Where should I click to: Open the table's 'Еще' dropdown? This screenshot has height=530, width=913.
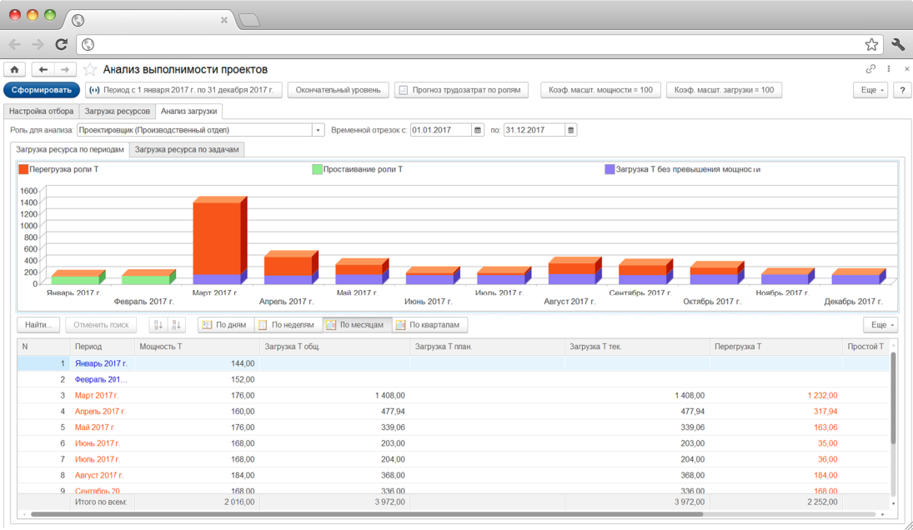point(880,325)
